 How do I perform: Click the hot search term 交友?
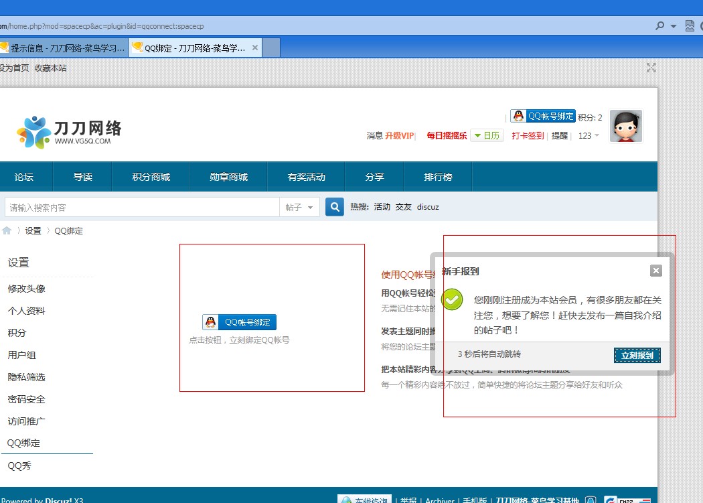point(404,207)
